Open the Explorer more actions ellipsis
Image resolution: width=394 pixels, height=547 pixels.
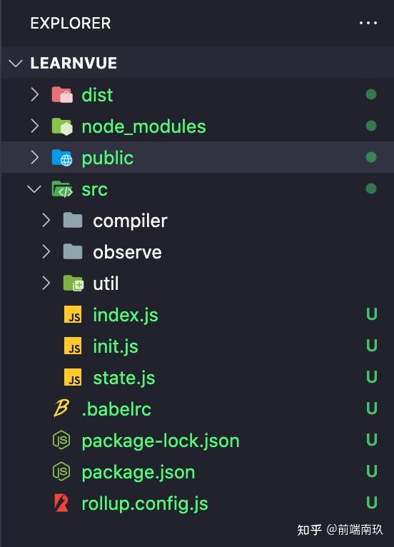click(x=368, y=23)
